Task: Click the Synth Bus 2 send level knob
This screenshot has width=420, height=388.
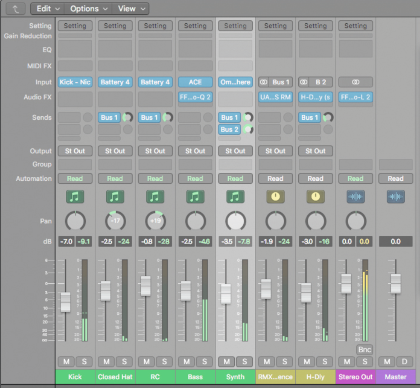Action: (248, 129)
